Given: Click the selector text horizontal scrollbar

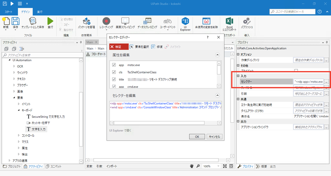Looking at the screenshot, I should pyautogui.click(x=159, y=123).
